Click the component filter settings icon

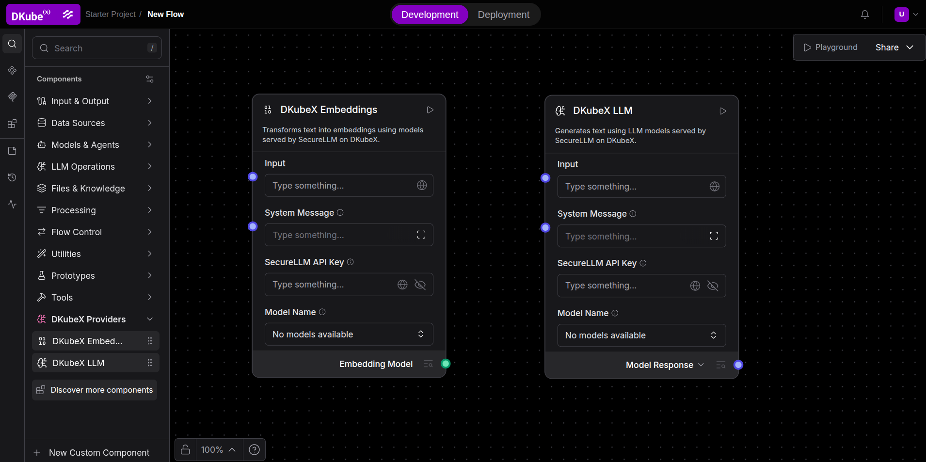coord(150,79)
